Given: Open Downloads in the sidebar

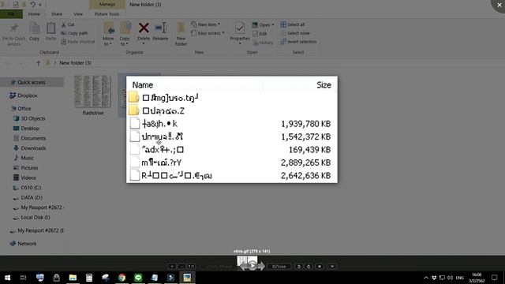Looking at the screenshot, I should click(x=30, y=148).
